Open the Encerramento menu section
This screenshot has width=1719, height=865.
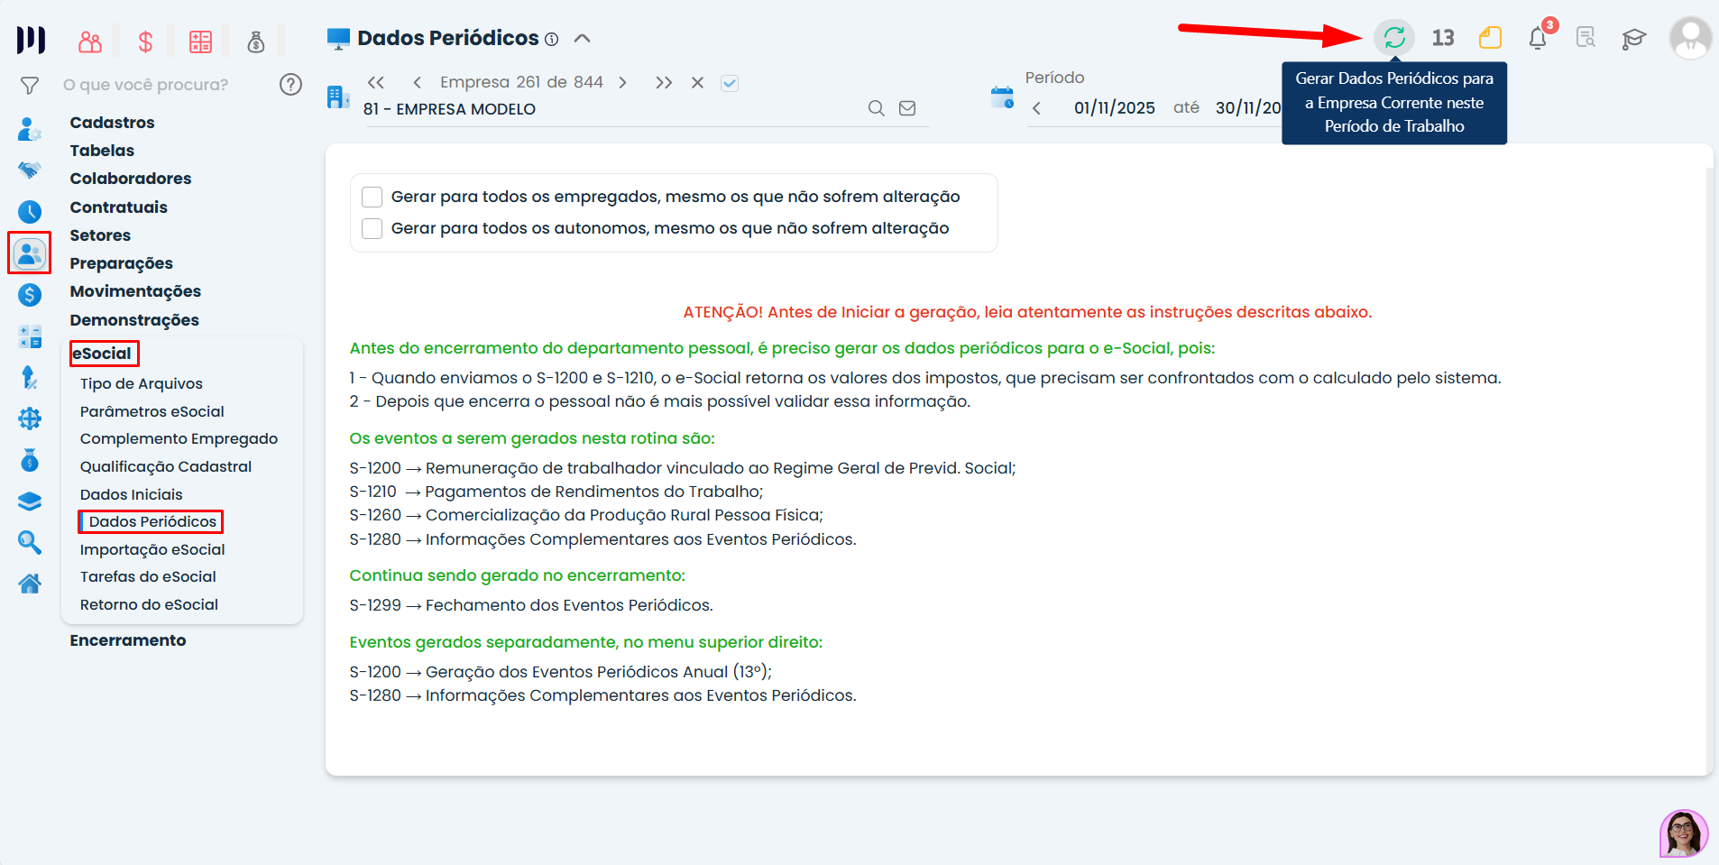coord(128,640)
